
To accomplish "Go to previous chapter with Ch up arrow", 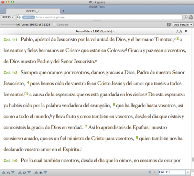I will 20,172.
